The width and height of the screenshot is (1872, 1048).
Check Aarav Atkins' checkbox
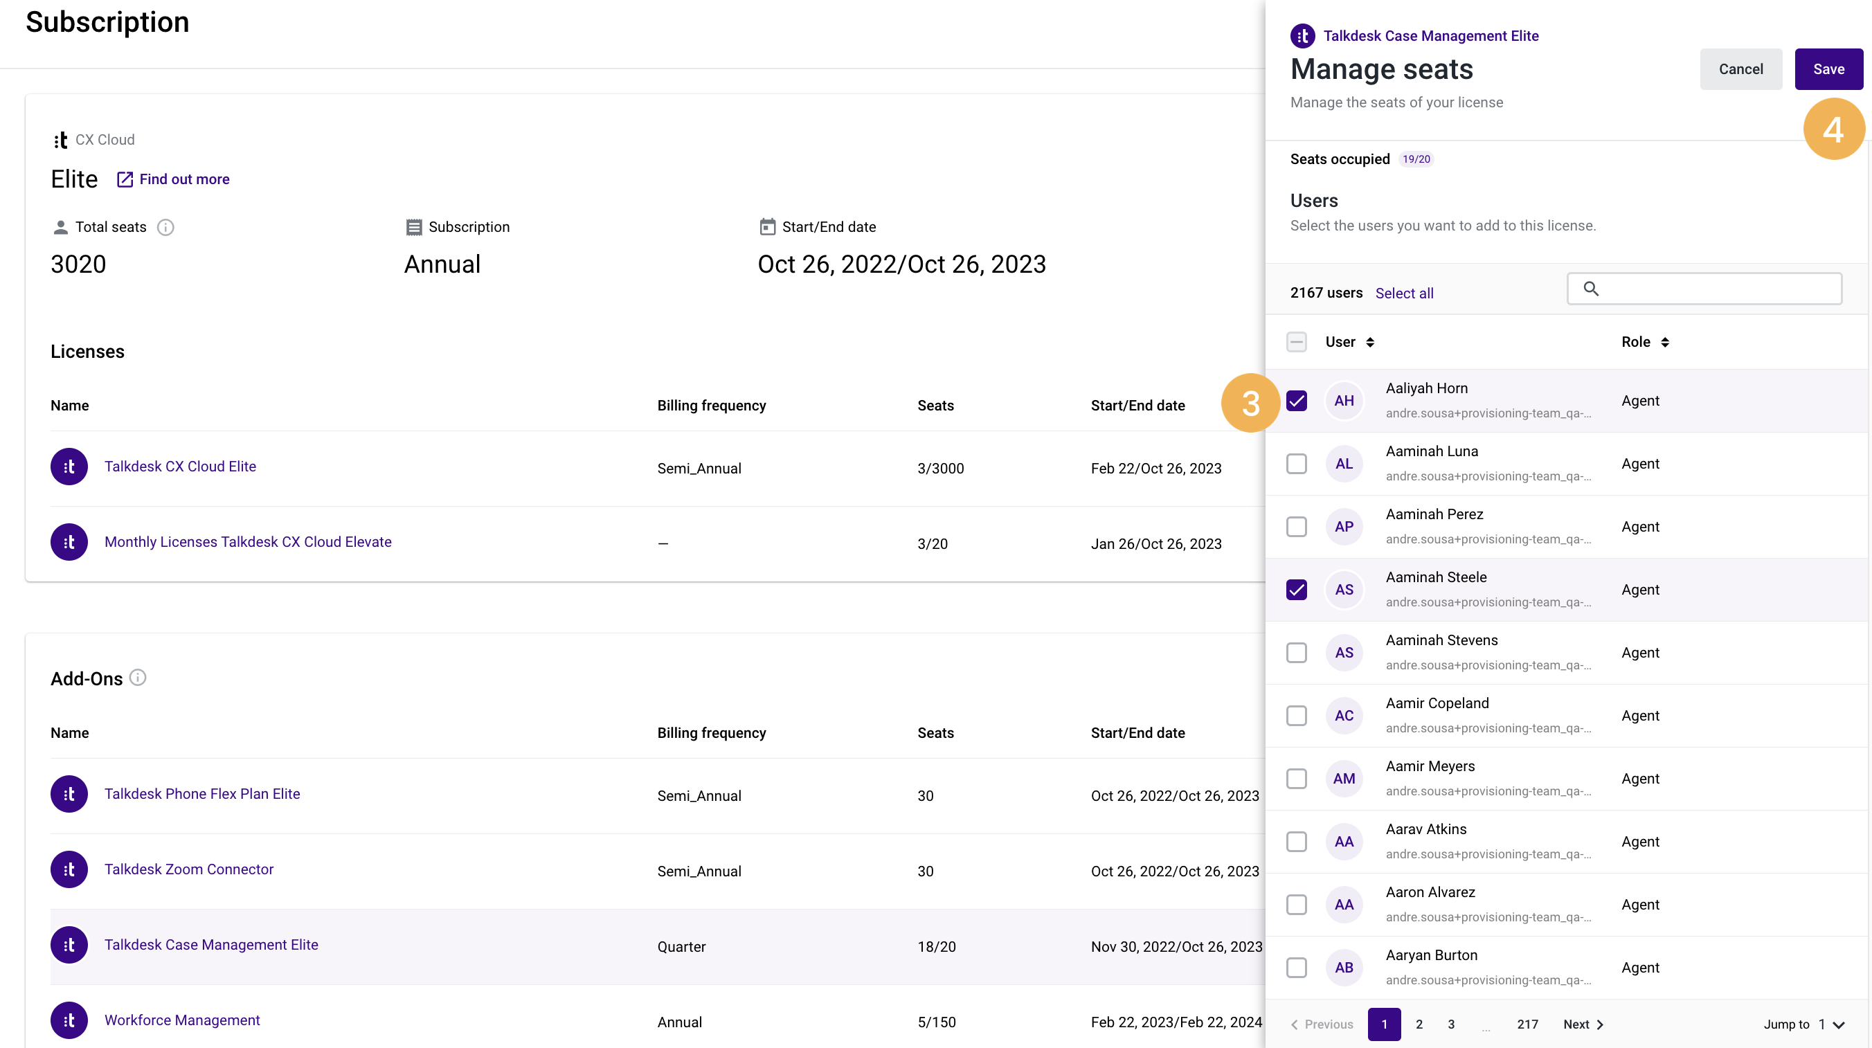[x=1297, y=842]
